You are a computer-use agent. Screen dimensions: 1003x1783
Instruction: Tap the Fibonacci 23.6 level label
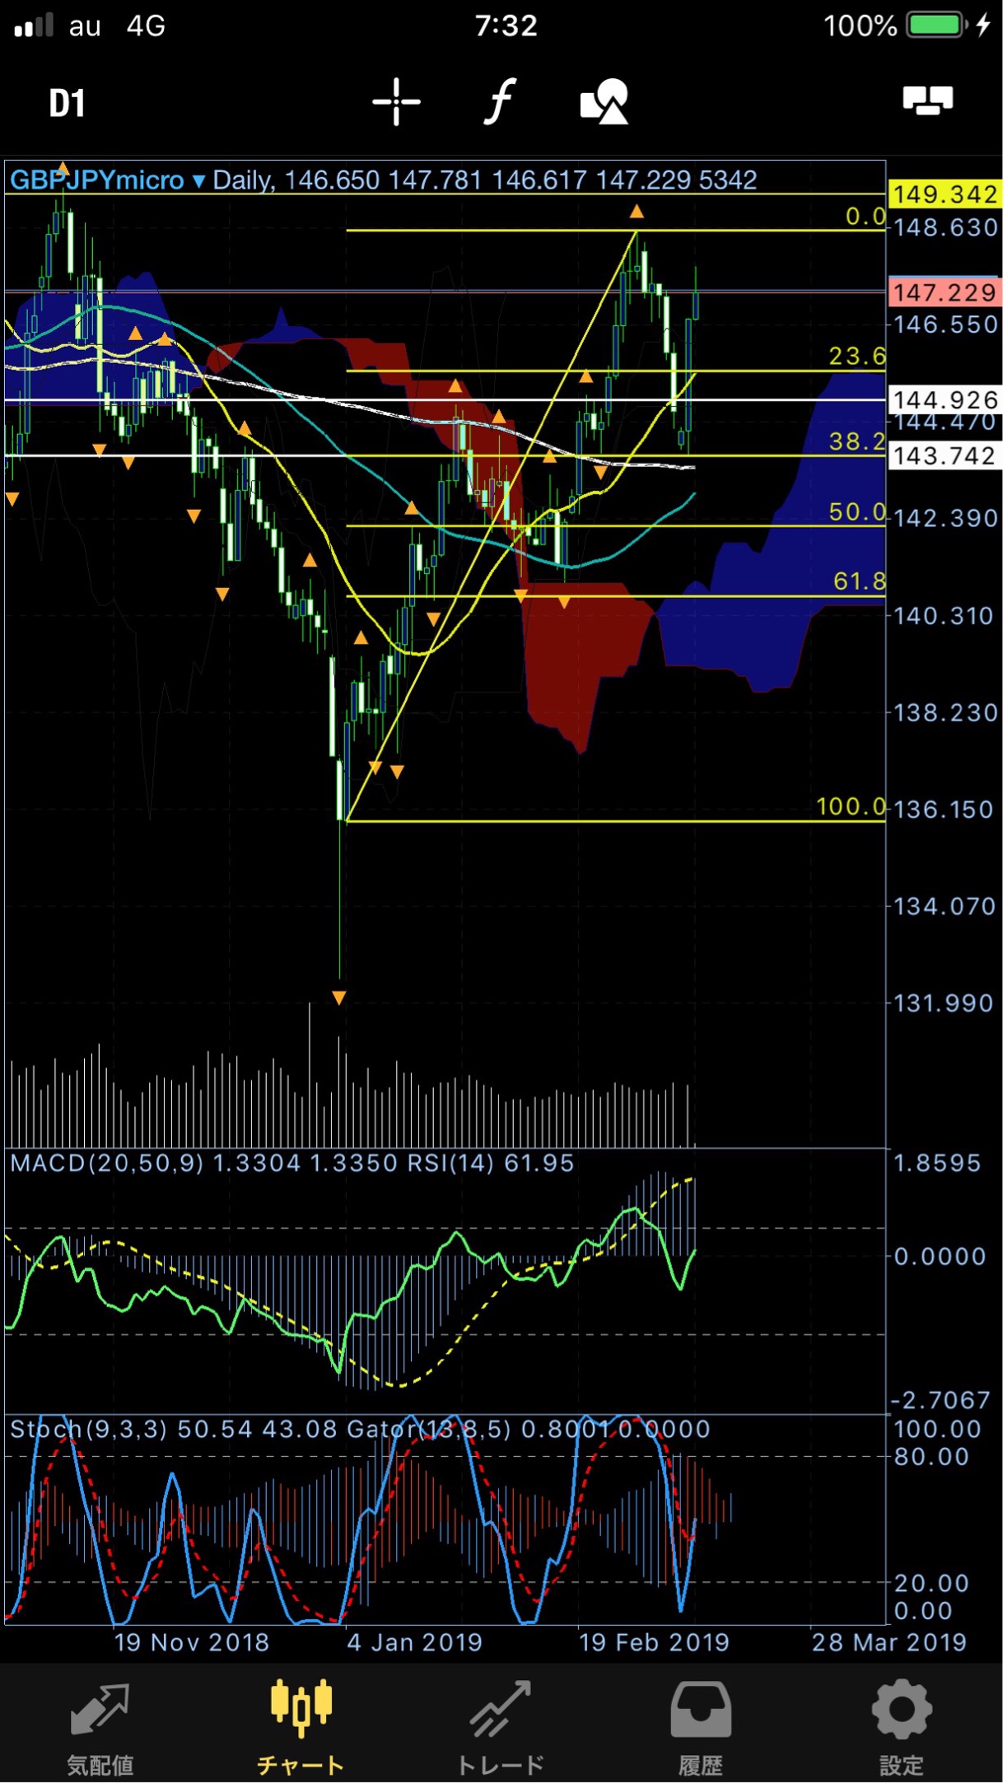(x=857, y=356)
